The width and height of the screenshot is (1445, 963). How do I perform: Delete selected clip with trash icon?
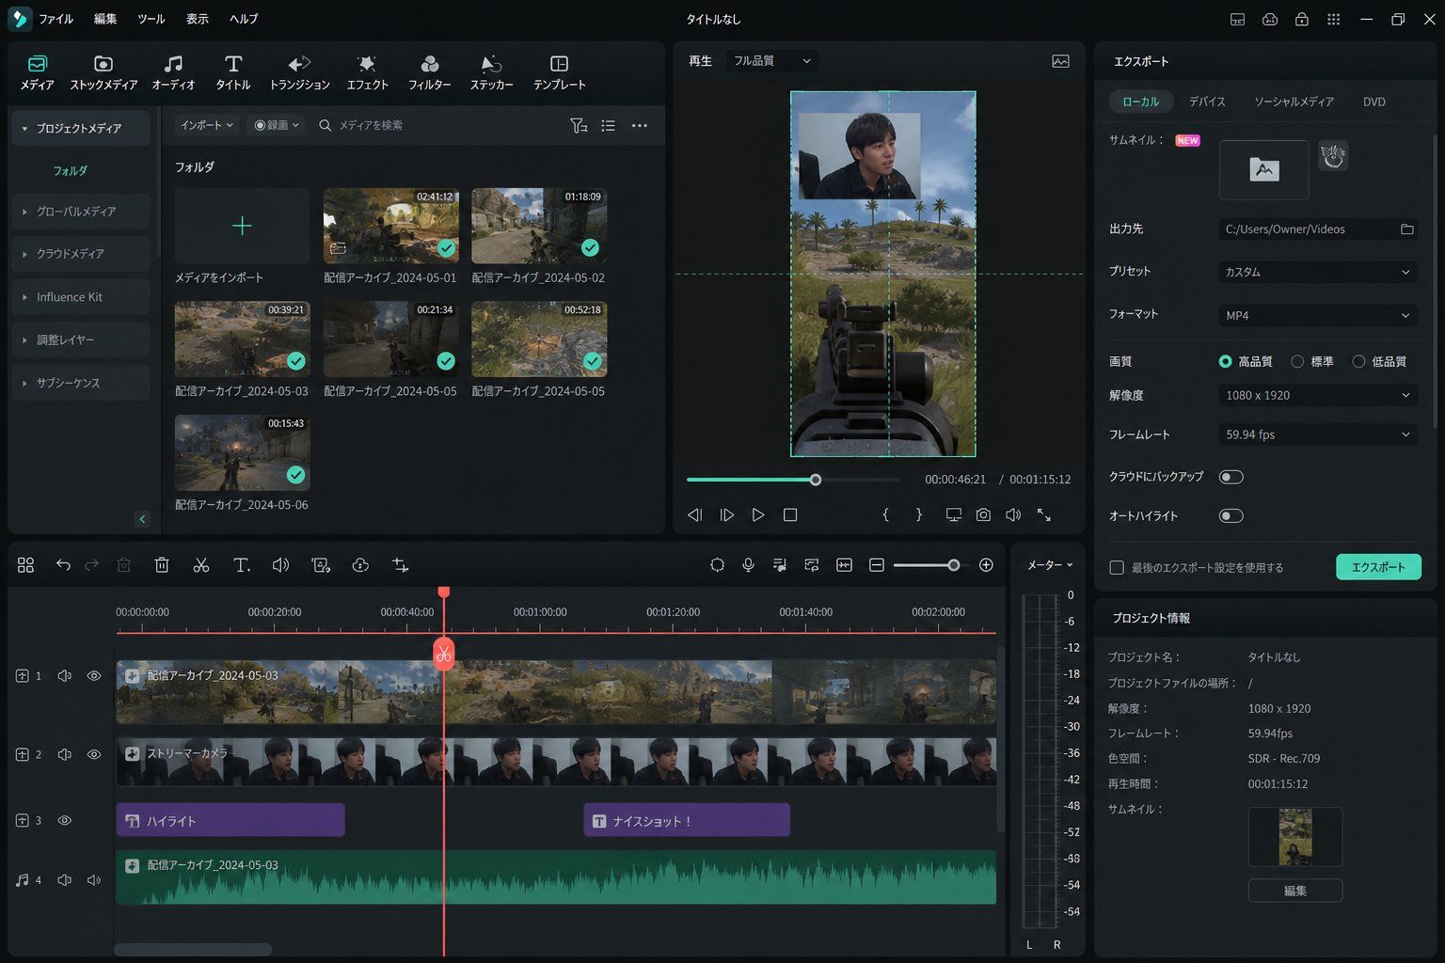(x=162, y=565)
